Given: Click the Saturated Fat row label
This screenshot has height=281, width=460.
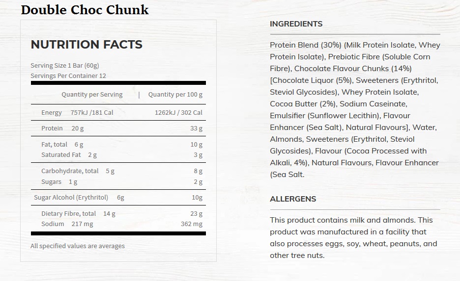Looking at the screenshot, I should (x=61, y=154).
